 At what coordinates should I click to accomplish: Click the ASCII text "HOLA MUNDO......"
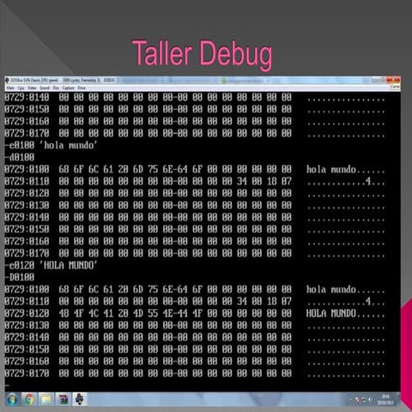tap(346, 313)
